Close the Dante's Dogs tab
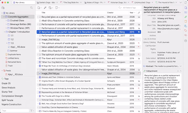Image resolution: width=188 pixels, height=113 pixels. tap(57, 2)
